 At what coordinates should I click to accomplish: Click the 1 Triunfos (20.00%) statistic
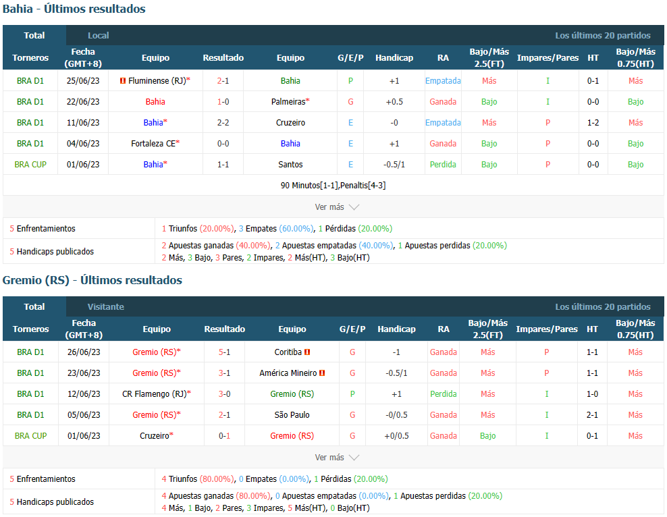198,229
